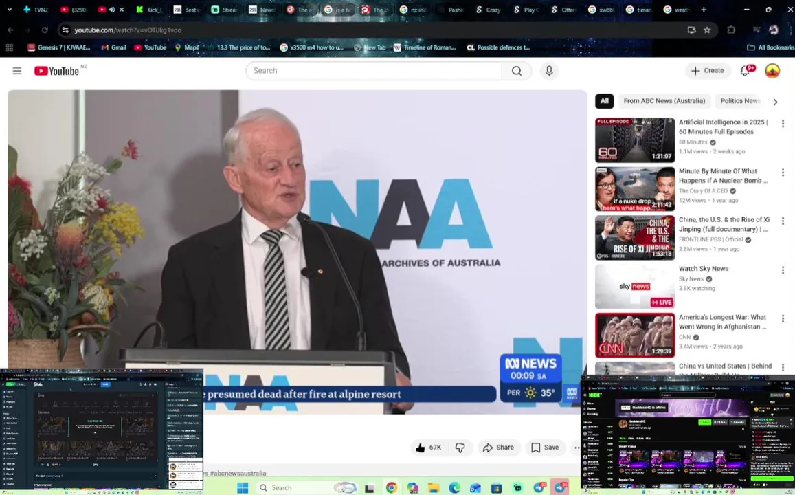
Task: Open more options for 60 Minutes video
Action: (x=783, y=124)
